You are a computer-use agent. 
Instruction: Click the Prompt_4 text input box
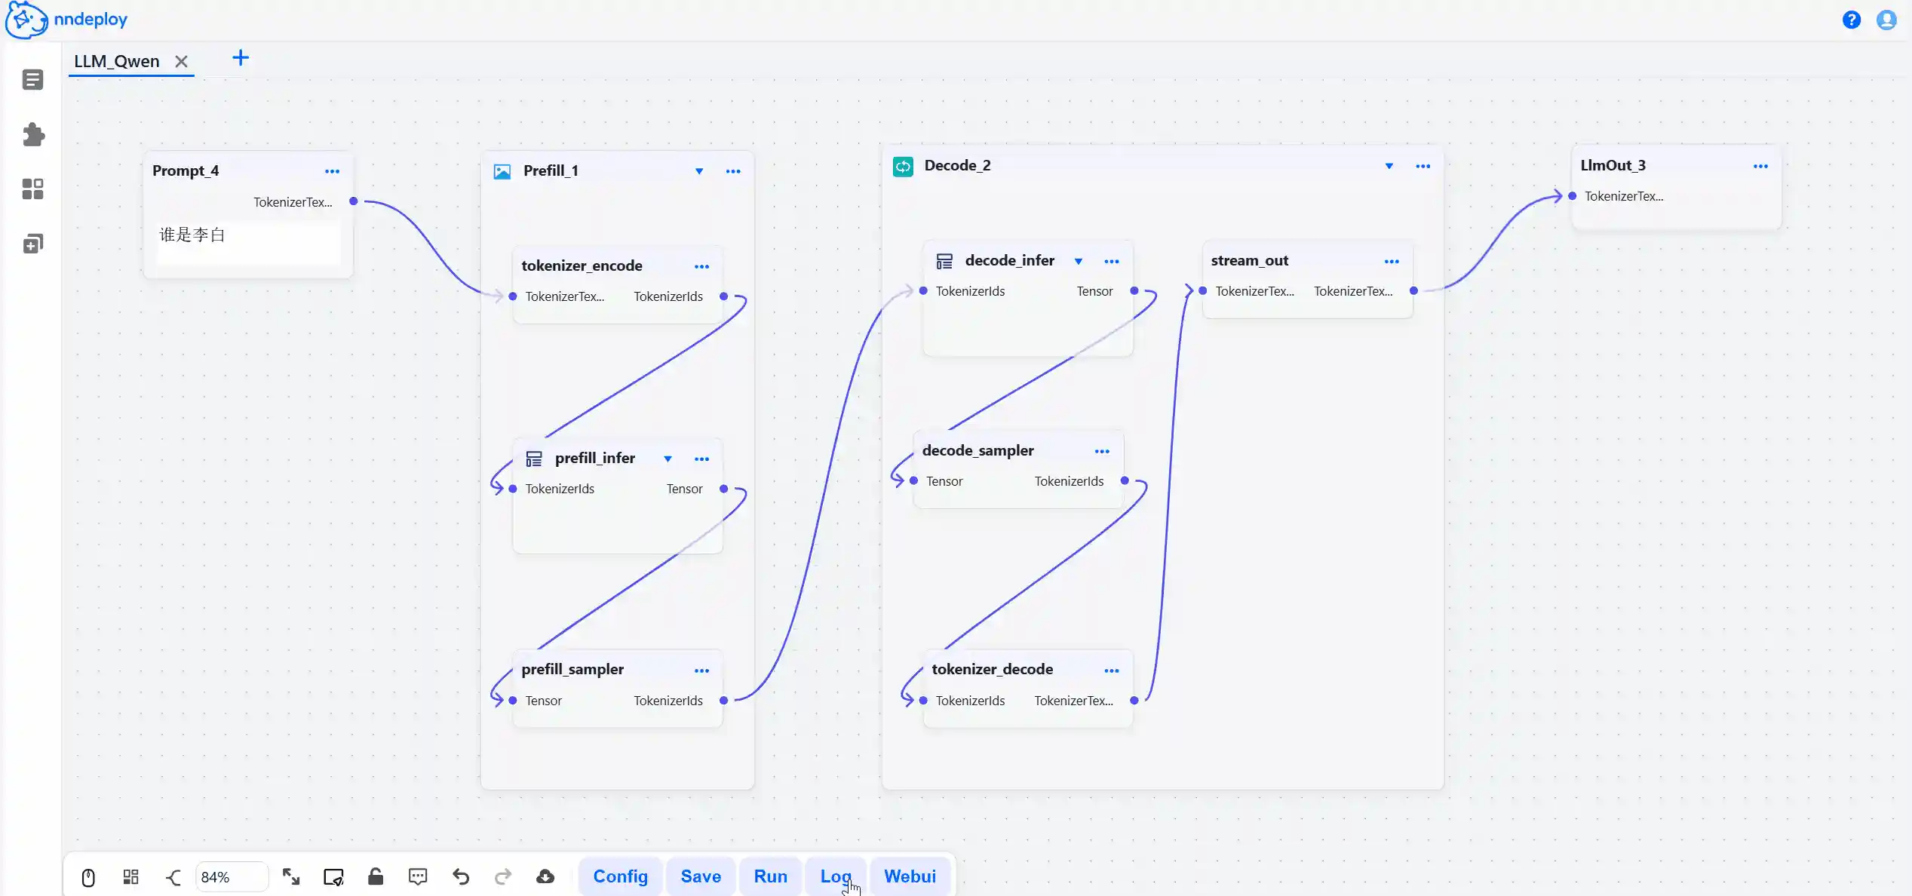click(x=249, y=243)
